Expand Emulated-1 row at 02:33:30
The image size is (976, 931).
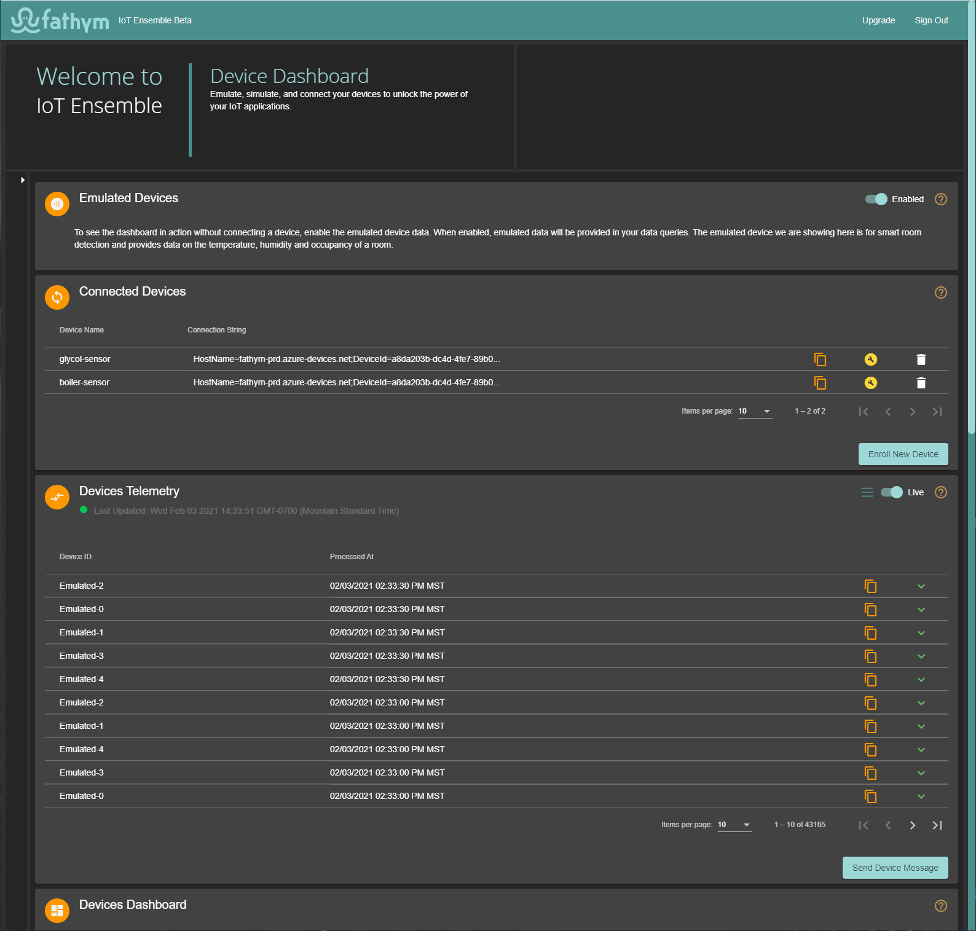tap(921, 633)
